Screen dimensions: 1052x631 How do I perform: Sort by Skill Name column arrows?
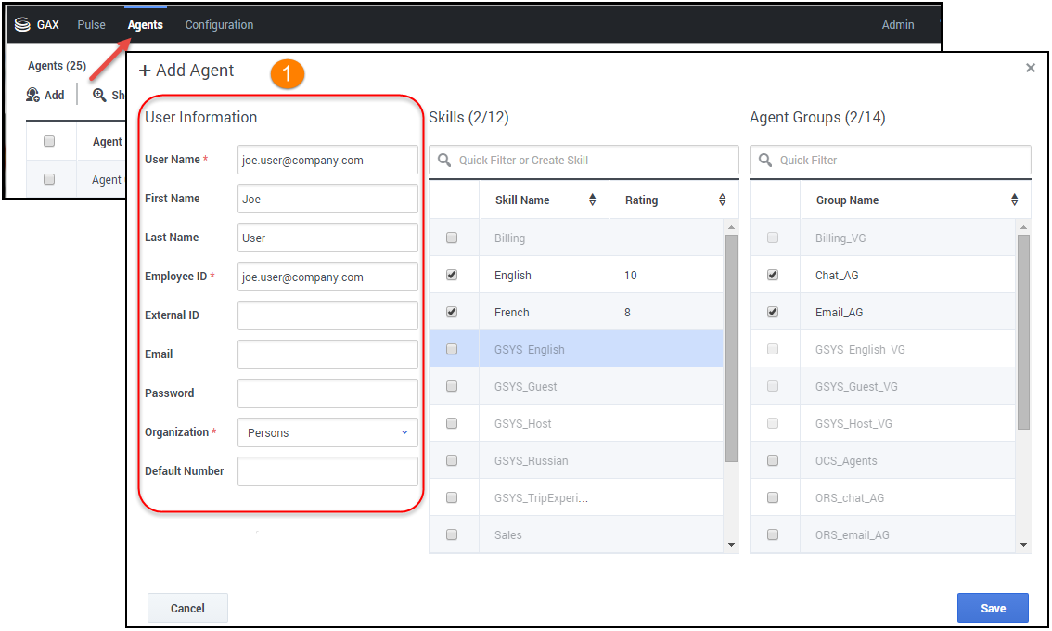point(592,200)
